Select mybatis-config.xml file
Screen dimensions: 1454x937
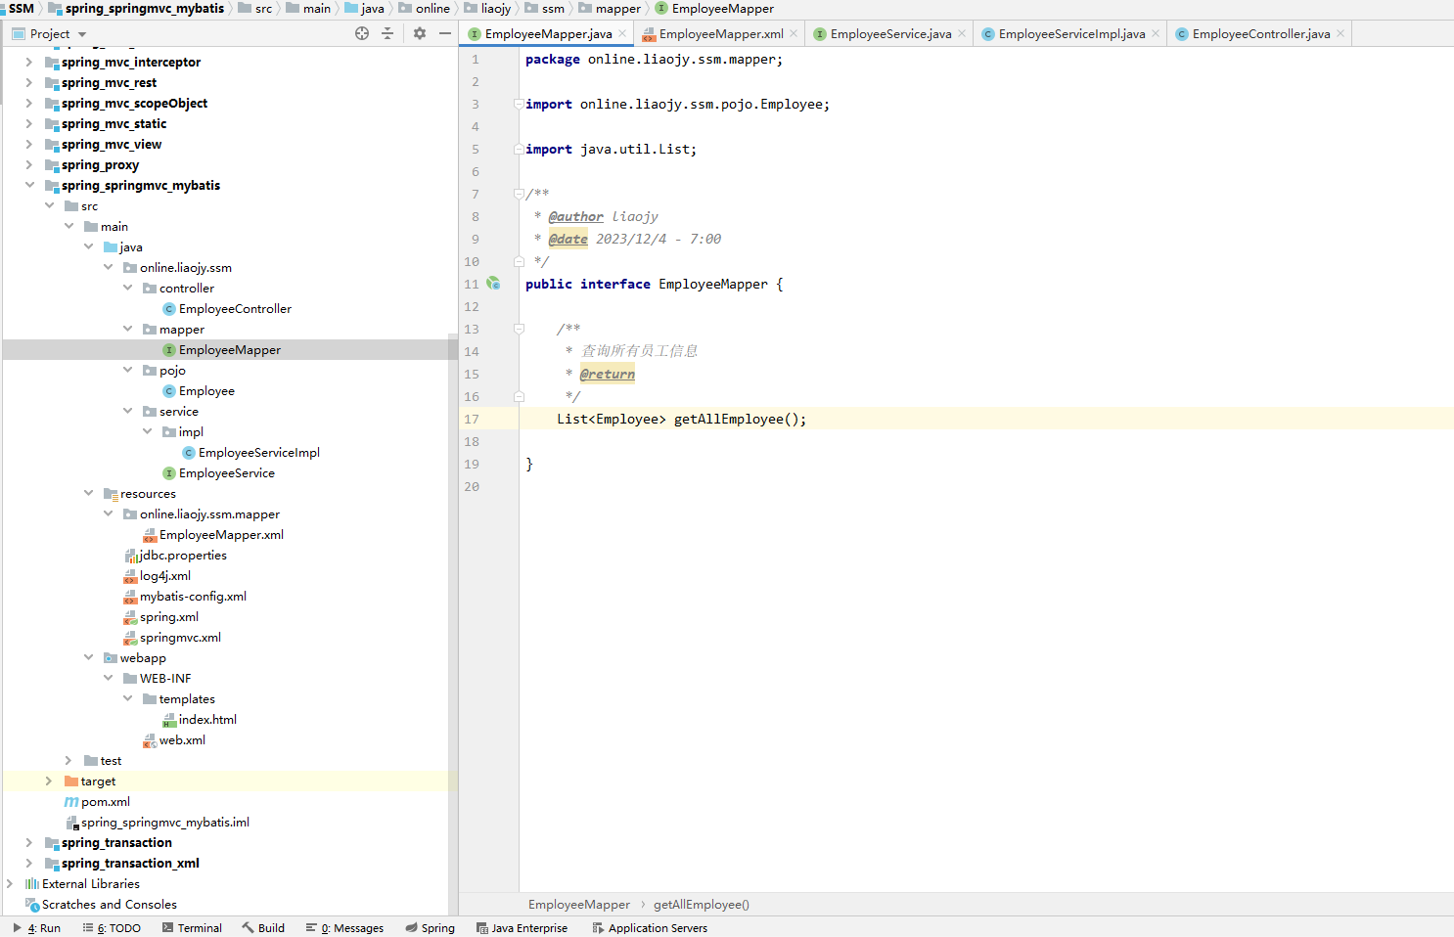(193, 596)
